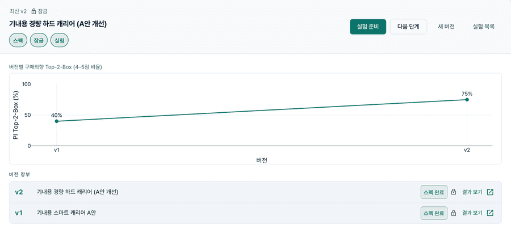The width and height of the screenshot is (511, 229).
Task: Click lock icon in v2 row
Action: click(453, 192)
